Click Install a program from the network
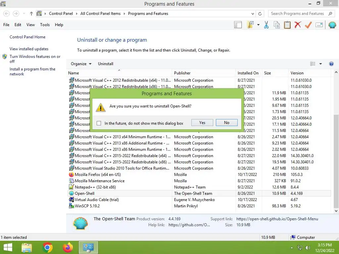This screenshot has width=339, height=254. coord(32,71)
